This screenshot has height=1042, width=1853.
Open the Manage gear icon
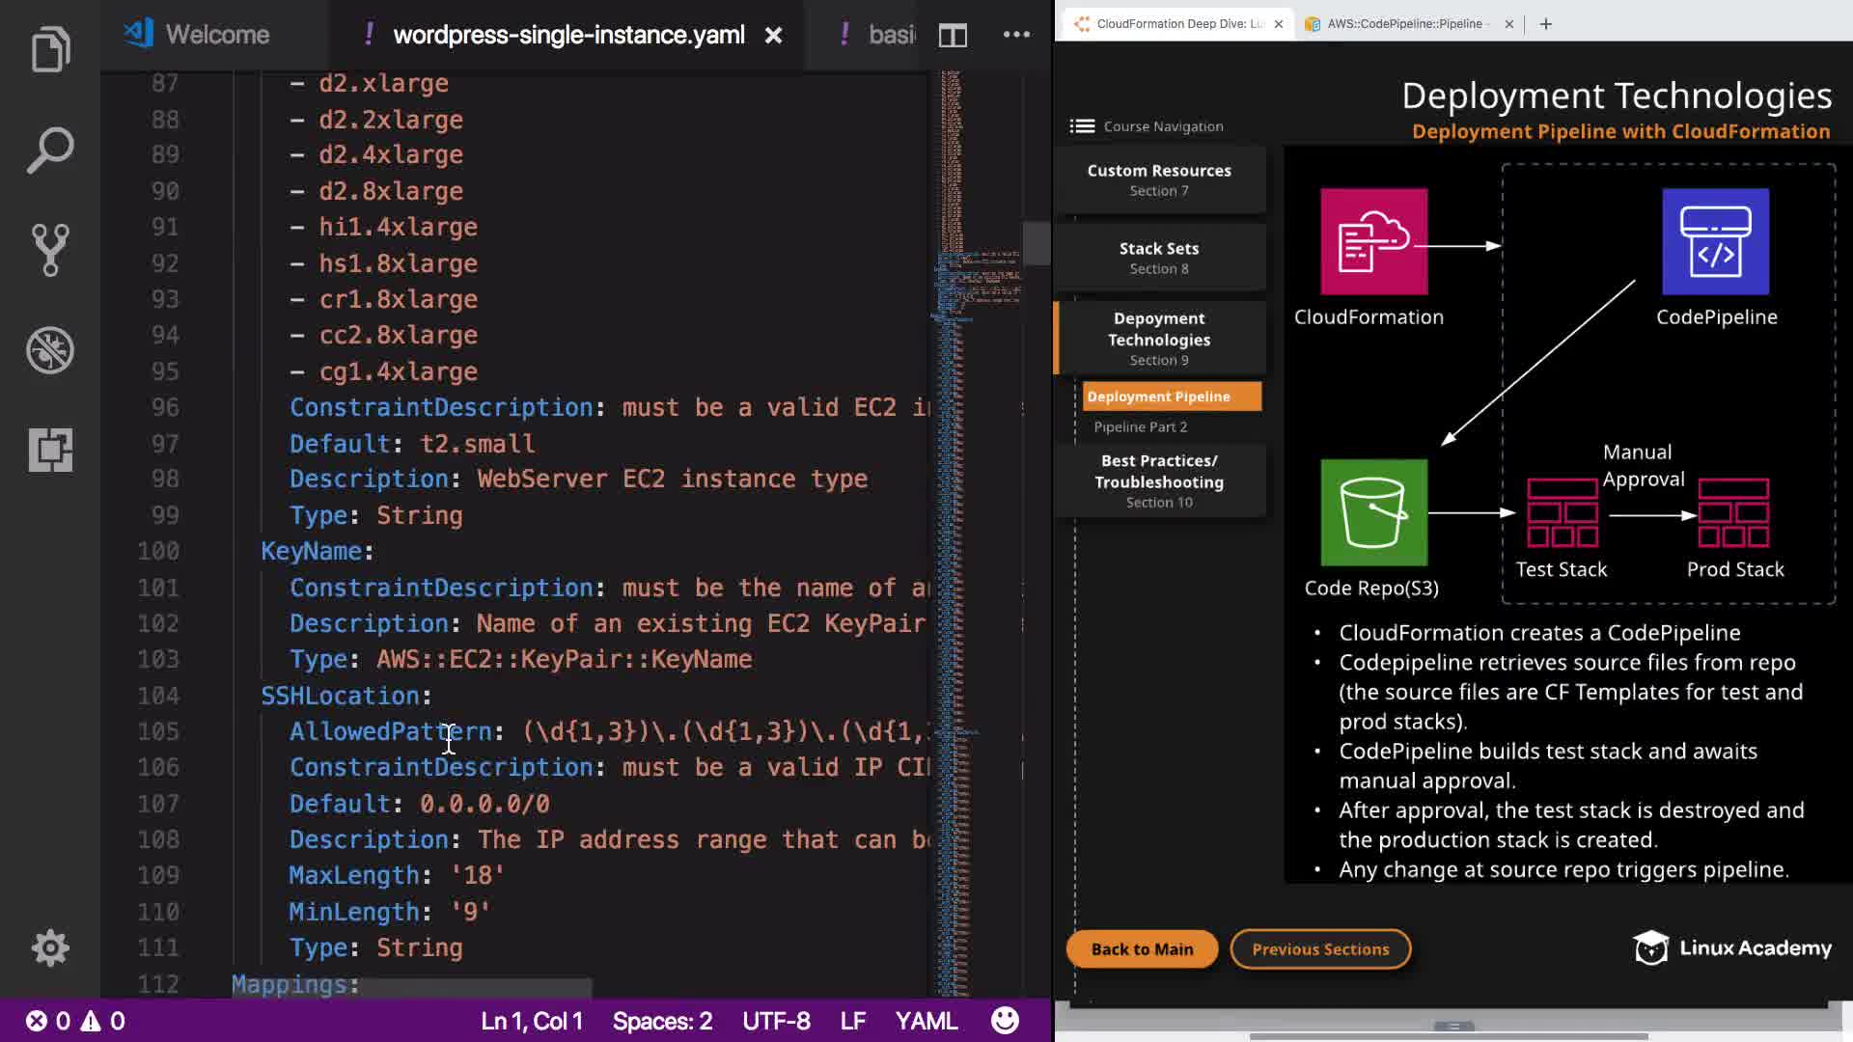tap(50, 948)
